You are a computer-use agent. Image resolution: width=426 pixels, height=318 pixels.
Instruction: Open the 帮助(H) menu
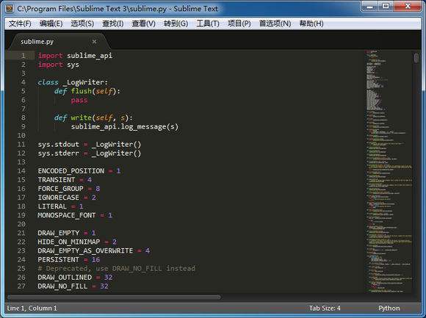coord(311,24)
